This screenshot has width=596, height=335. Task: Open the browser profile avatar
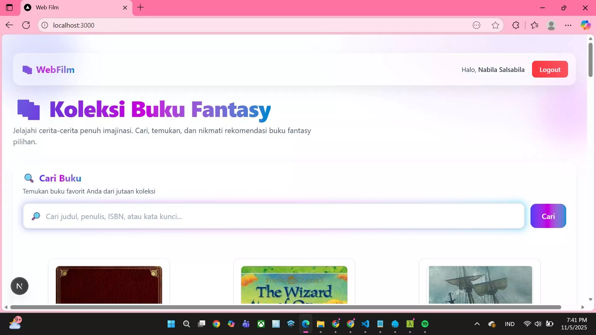point(551,25)
